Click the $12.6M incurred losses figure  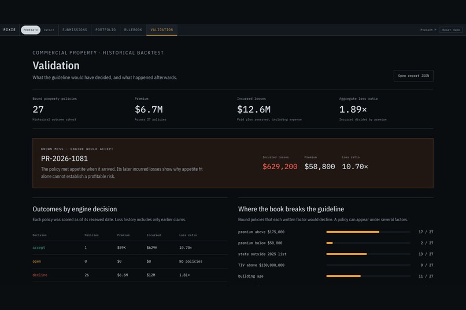coord(254,110)
